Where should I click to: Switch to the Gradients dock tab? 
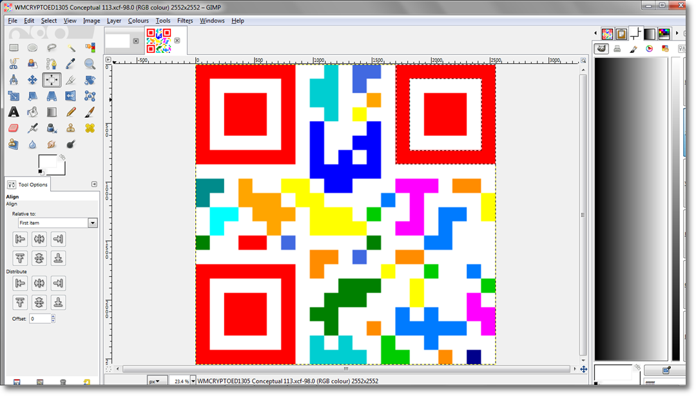650,33
